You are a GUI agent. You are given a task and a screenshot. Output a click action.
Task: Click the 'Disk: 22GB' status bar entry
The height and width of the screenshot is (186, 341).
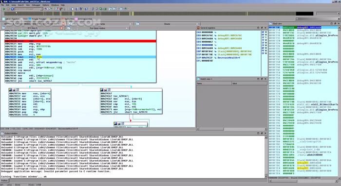point(35,185)
